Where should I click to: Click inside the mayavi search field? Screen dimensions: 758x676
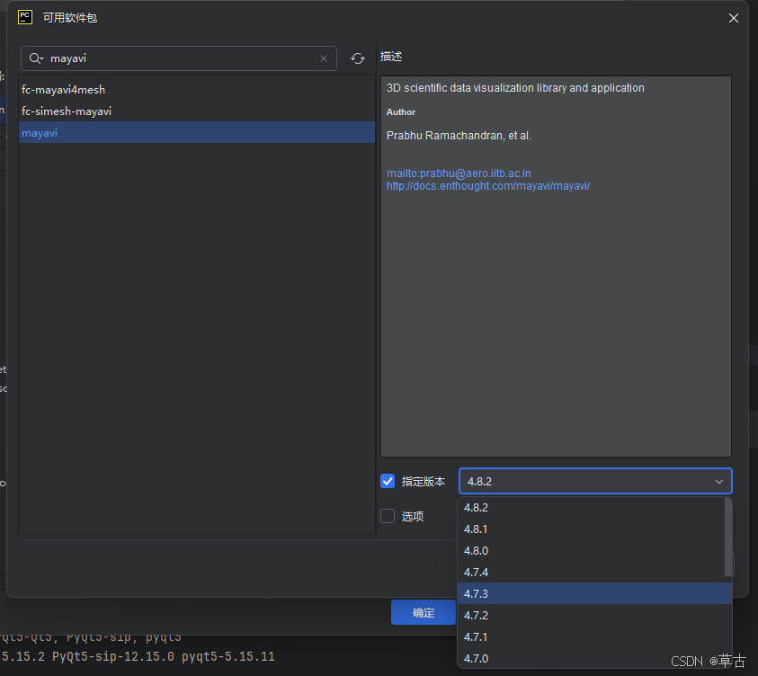(180, 58)
